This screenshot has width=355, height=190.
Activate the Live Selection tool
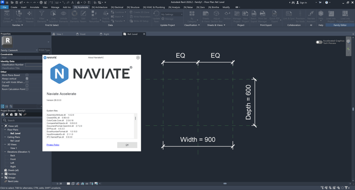coord(53,16)
